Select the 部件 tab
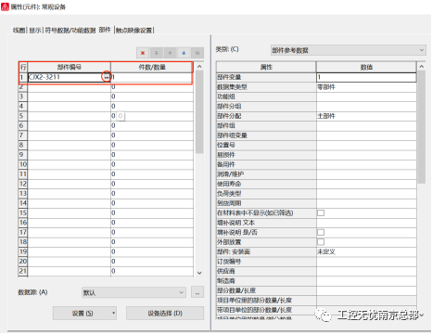The image size is (432, 334). [x=105, y=30]
